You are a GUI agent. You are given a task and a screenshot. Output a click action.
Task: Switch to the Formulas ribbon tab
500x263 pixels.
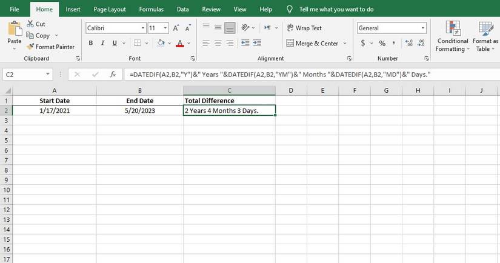151,9
